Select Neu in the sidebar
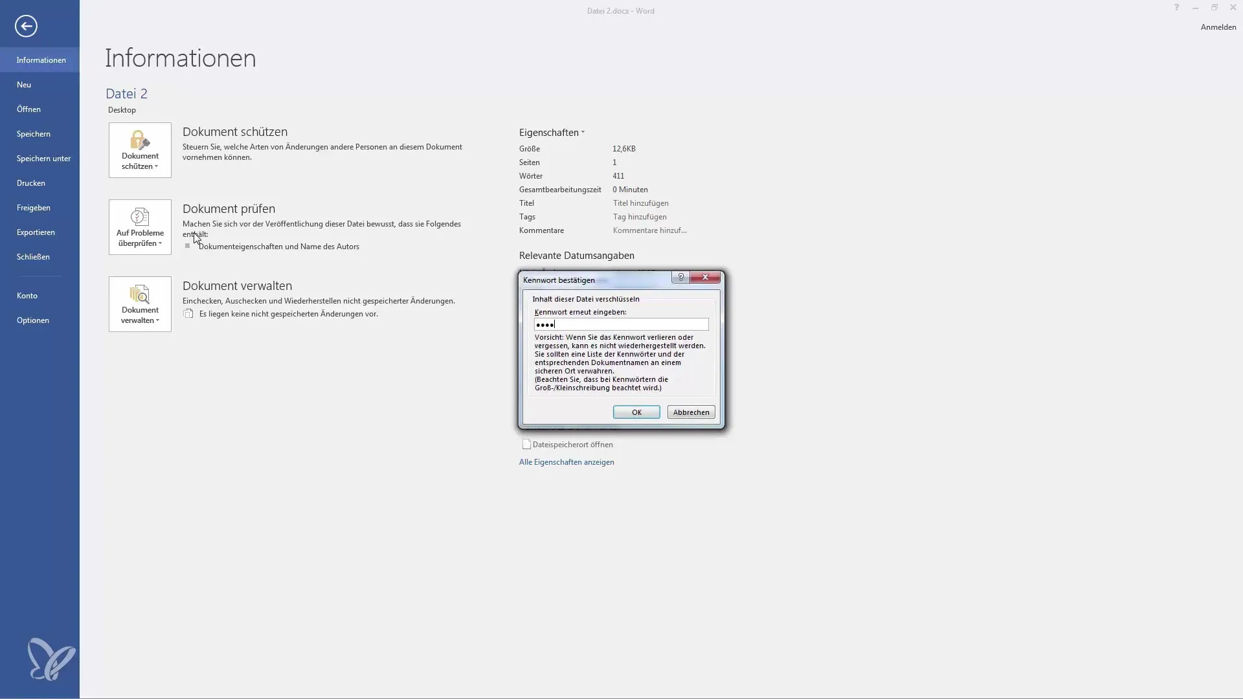 [x=40, y=85]
